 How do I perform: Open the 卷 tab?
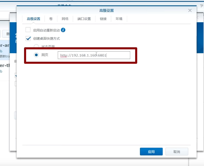point(51,19)
